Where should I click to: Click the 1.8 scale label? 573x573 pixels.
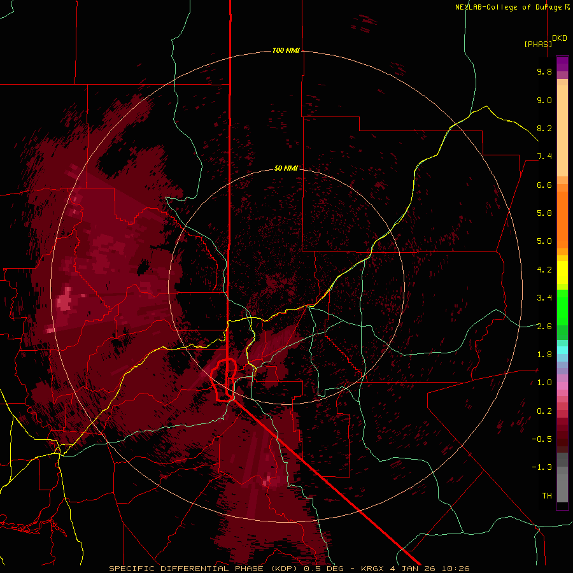click(544, 355)
